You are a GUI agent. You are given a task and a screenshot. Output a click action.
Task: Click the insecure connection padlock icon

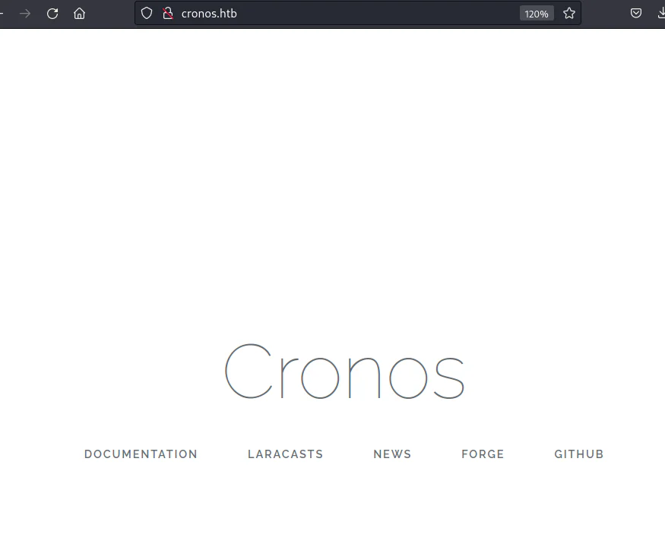[x=168, y=13]
